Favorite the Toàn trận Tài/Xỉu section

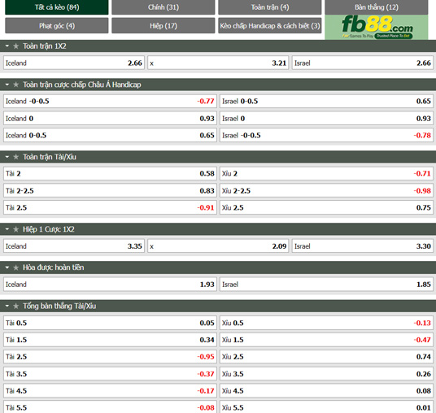(15, 157)
